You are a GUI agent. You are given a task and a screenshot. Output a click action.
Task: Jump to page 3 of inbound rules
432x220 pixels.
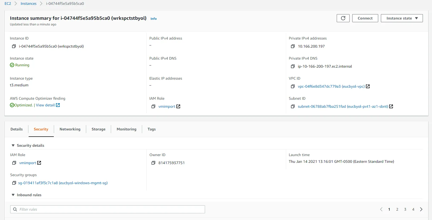point(405,209)
